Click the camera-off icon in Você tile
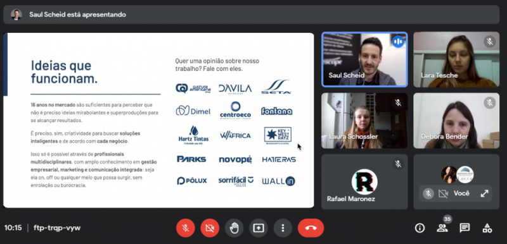Image resolution: width=507 pixels, height=244 pixels. pyautogui.click(x=443, y=193)
